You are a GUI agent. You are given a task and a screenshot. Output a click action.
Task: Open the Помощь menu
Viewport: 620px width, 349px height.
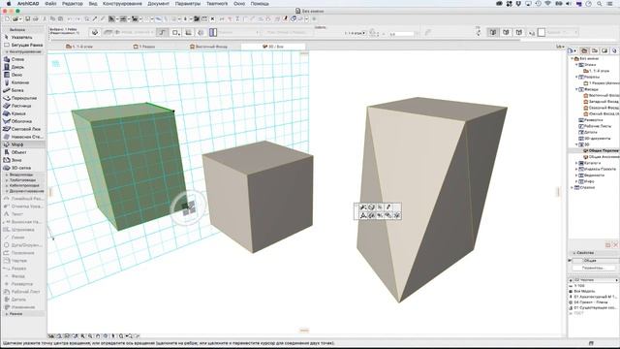[x=260, y=4]
